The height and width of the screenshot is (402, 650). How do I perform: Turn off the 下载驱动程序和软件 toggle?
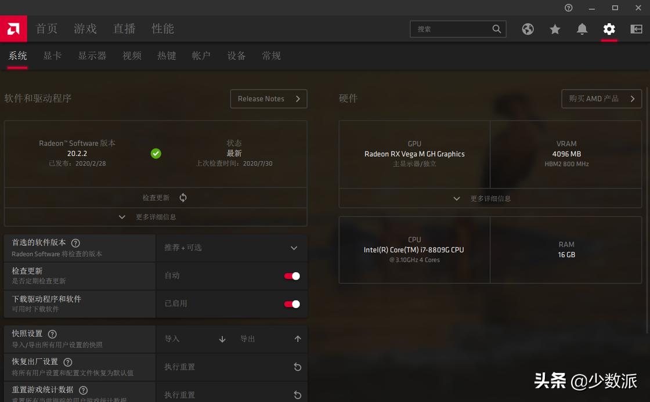click(292, 304)
